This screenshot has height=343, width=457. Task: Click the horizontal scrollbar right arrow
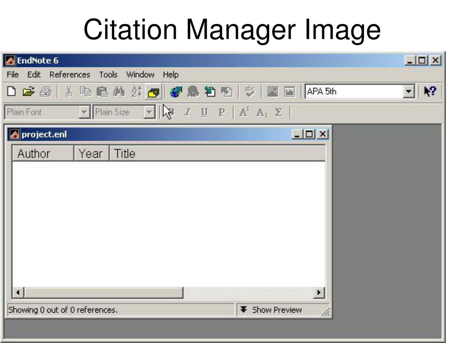pyautogui.click(x=319, y=293)
